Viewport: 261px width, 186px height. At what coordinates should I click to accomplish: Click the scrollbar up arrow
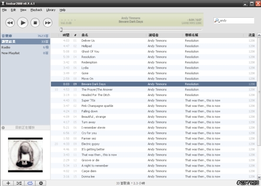259,35
